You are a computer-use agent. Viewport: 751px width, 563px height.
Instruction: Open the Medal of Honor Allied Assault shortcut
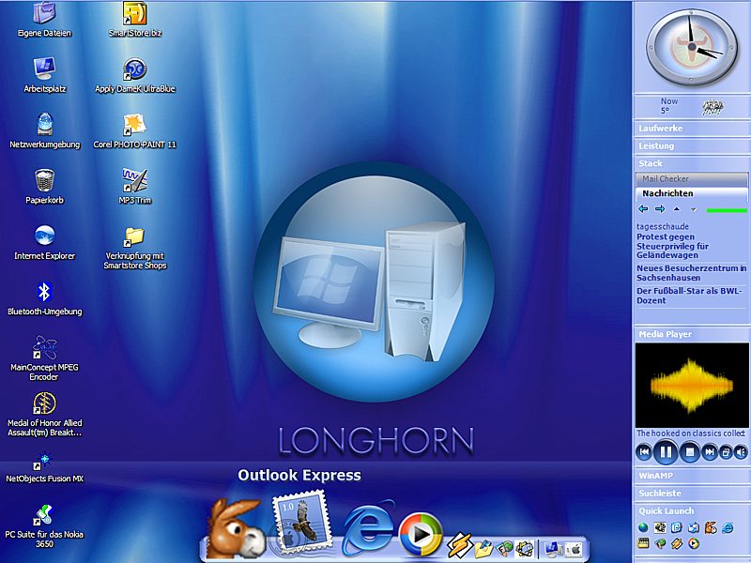(44, 414)
